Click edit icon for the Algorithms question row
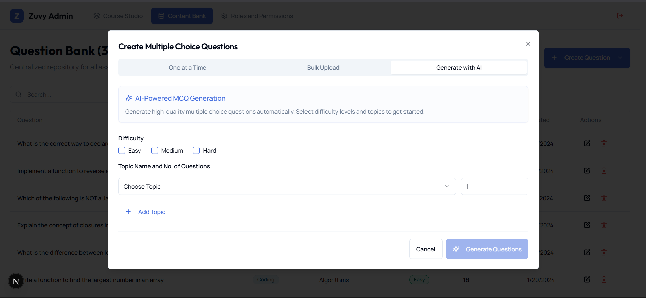The width and height of the screenshot is (646, 298). point(587,280)
